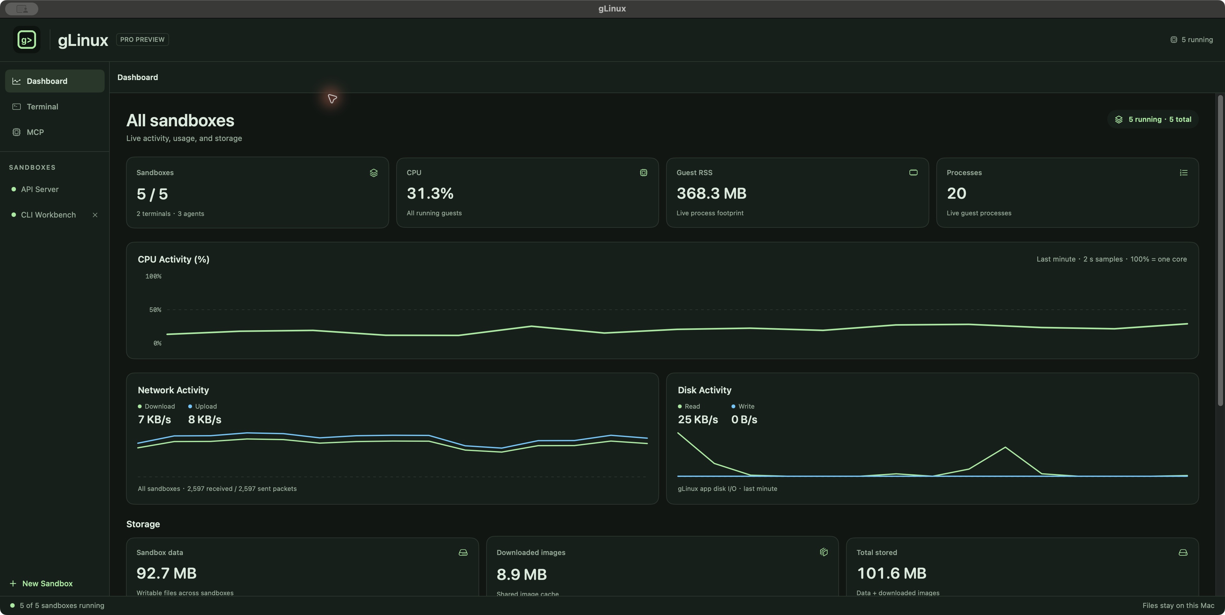The width and height of the screenshot is (1225, 615).
Task: Select the CLI Workbench sandbox
Action: (48, 215)
